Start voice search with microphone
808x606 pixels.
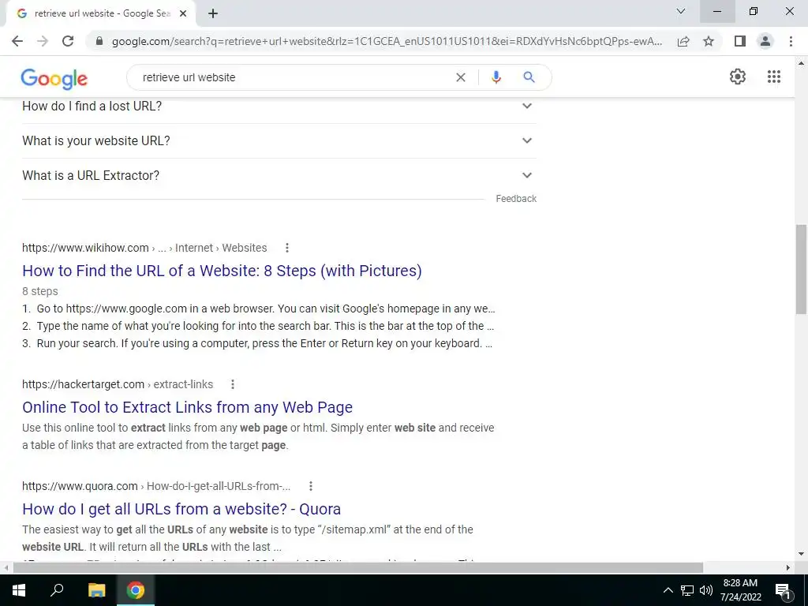pyautogui.click(x=496, y=77)
